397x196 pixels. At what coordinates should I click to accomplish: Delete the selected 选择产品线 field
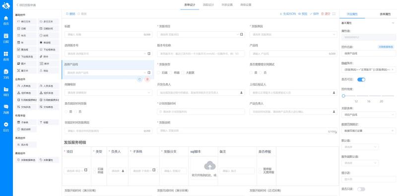(147, 79)
